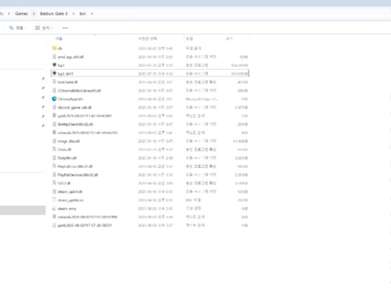Select the ChromaAppInfo file name
The image size is (391, 289).
(70, 99)
